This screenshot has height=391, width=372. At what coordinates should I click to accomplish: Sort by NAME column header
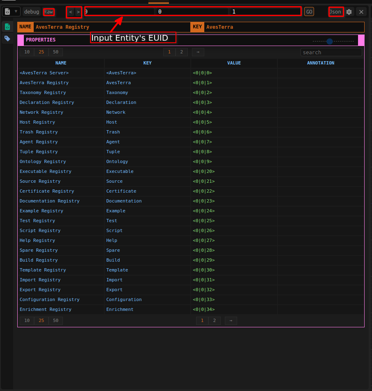pos(61,63)
